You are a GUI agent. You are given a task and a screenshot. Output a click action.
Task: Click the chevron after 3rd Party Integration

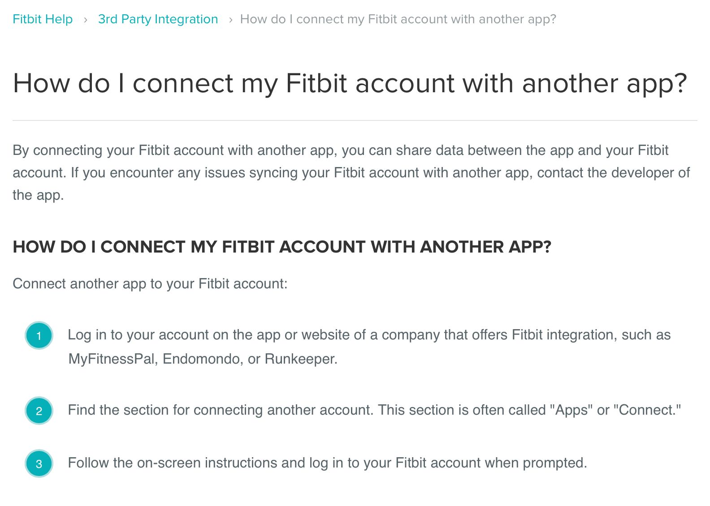pos(230,20)
